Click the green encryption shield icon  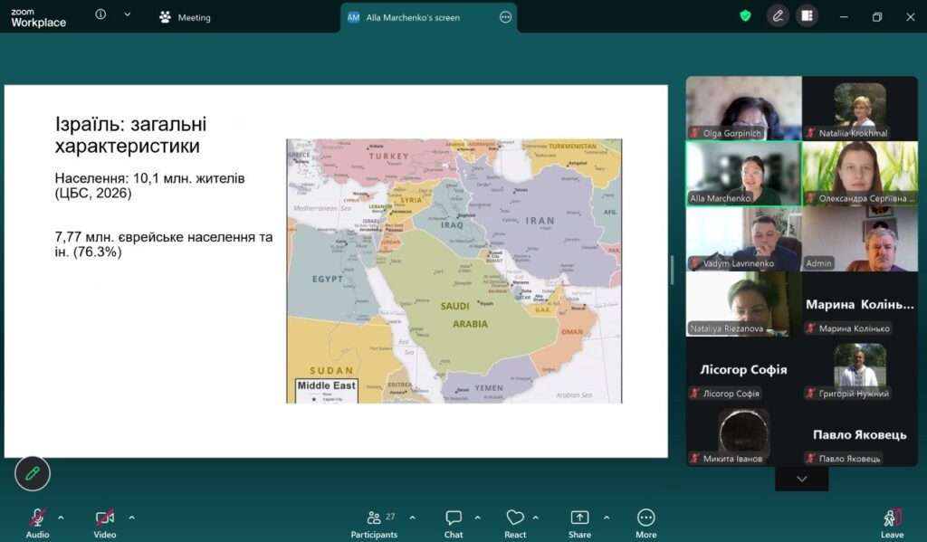(x=745, y=16)
